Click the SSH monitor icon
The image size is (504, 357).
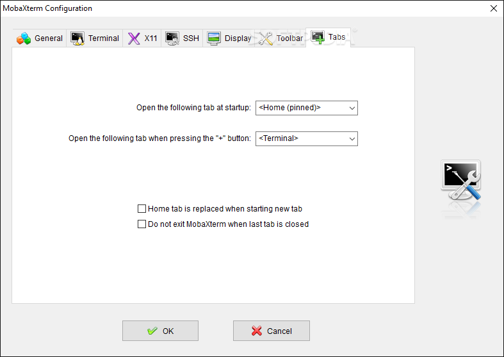[x=172, y=38]
